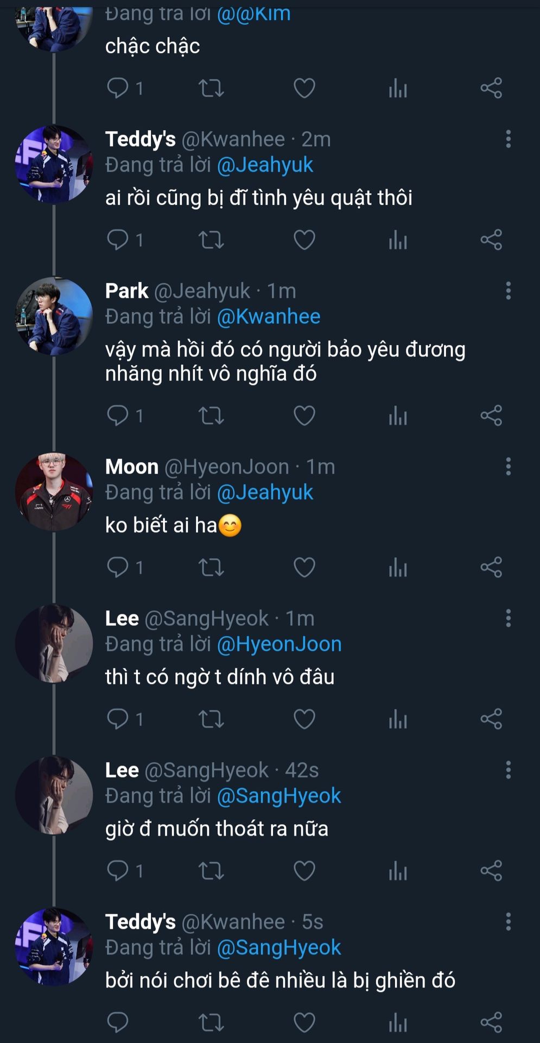
Task: Open Moon's profile picture
Action: tap(54, 492)
